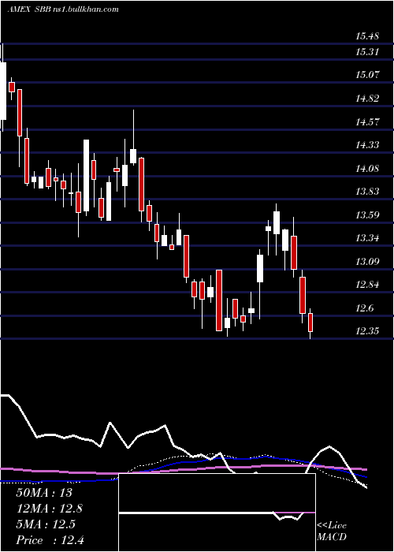Click the 13.34 price level label

click(367, 238)
